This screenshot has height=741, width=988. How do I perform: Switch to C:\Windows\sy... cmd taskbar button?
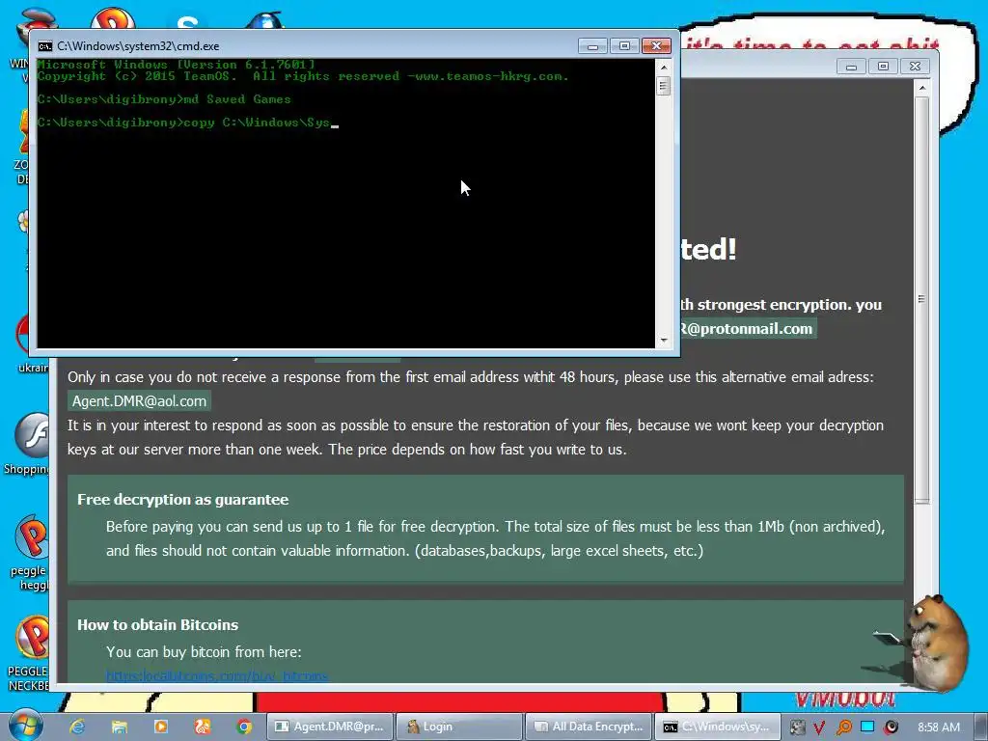pyautogui.click(x=718, y=727)
